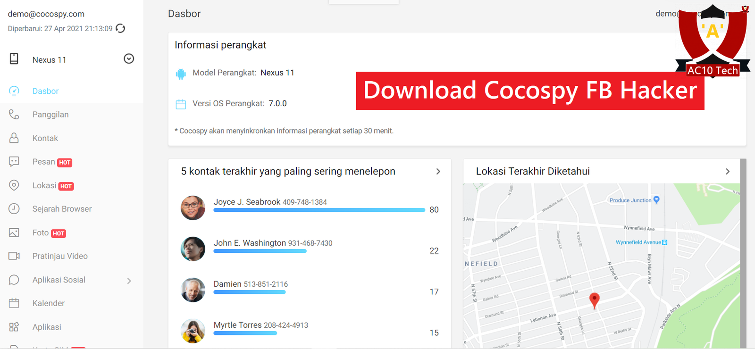755x349 pixels.
Task: Click the demo@cocospy.com account in sidebar
Action: click(46, 14)
